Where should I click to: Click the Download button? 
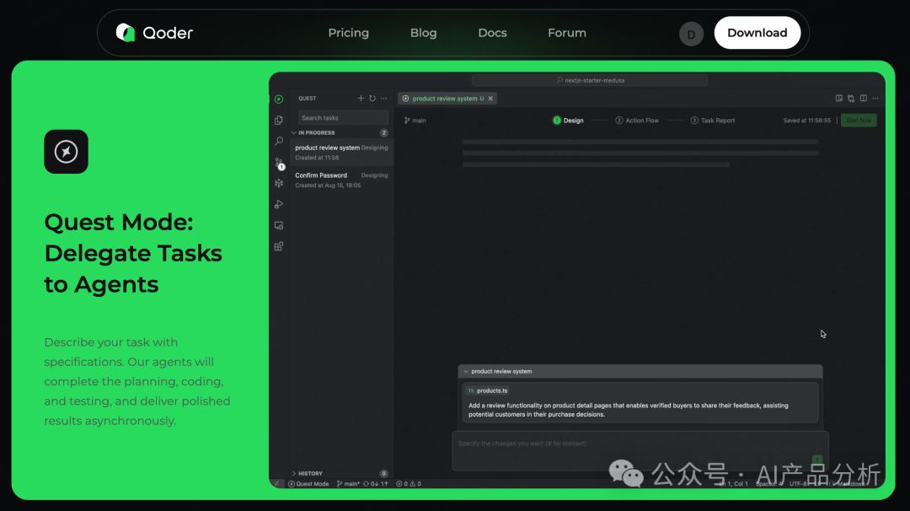[757, 33]
